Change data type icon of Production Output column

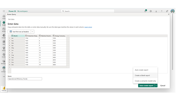[26, 36]
